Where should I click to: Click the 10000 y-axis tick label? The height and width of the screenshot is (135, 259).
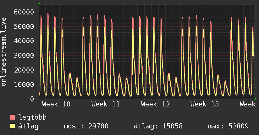[24, 84]
